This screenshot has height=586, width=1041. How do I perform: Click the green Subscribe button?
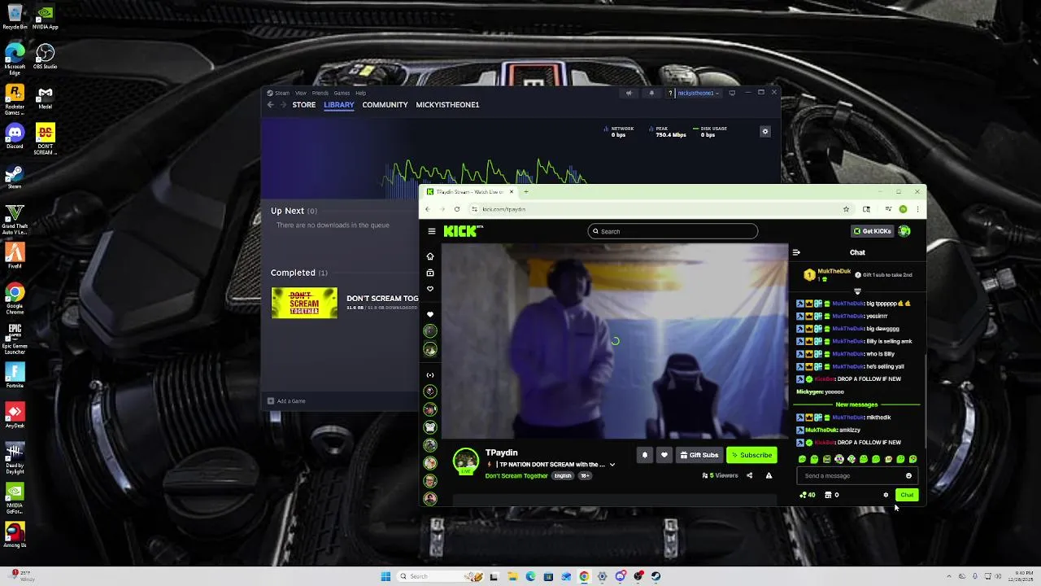(x=751, y=455)
